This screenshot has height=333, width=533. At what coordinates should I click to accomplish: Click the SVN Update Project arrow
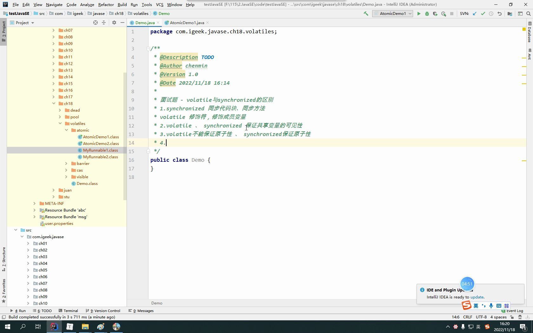[x=475, y=14]
